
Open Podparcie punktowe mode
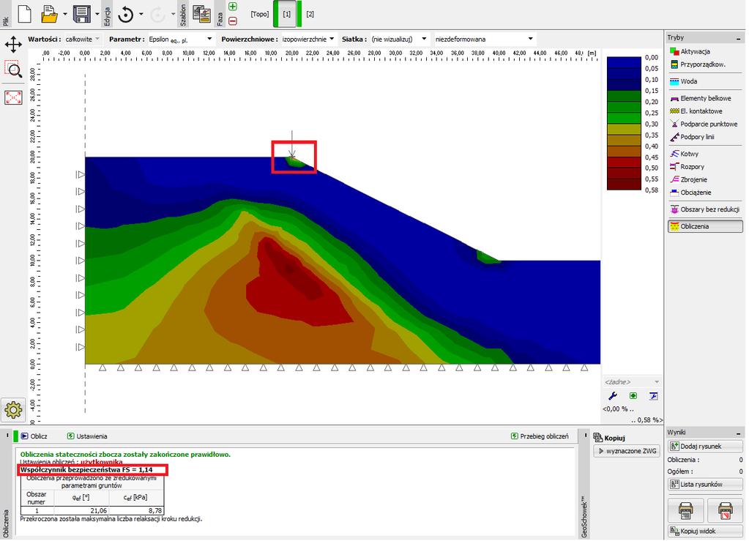[x=705, y=124]
